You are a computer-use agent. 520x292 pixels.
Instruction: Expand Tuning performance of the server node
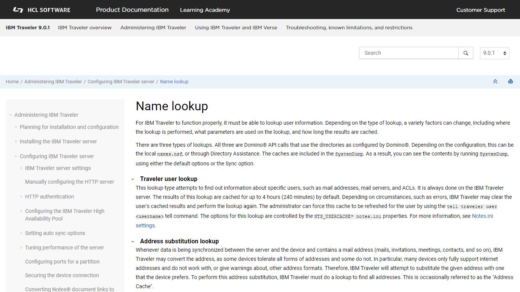click(x=21, y=248)
